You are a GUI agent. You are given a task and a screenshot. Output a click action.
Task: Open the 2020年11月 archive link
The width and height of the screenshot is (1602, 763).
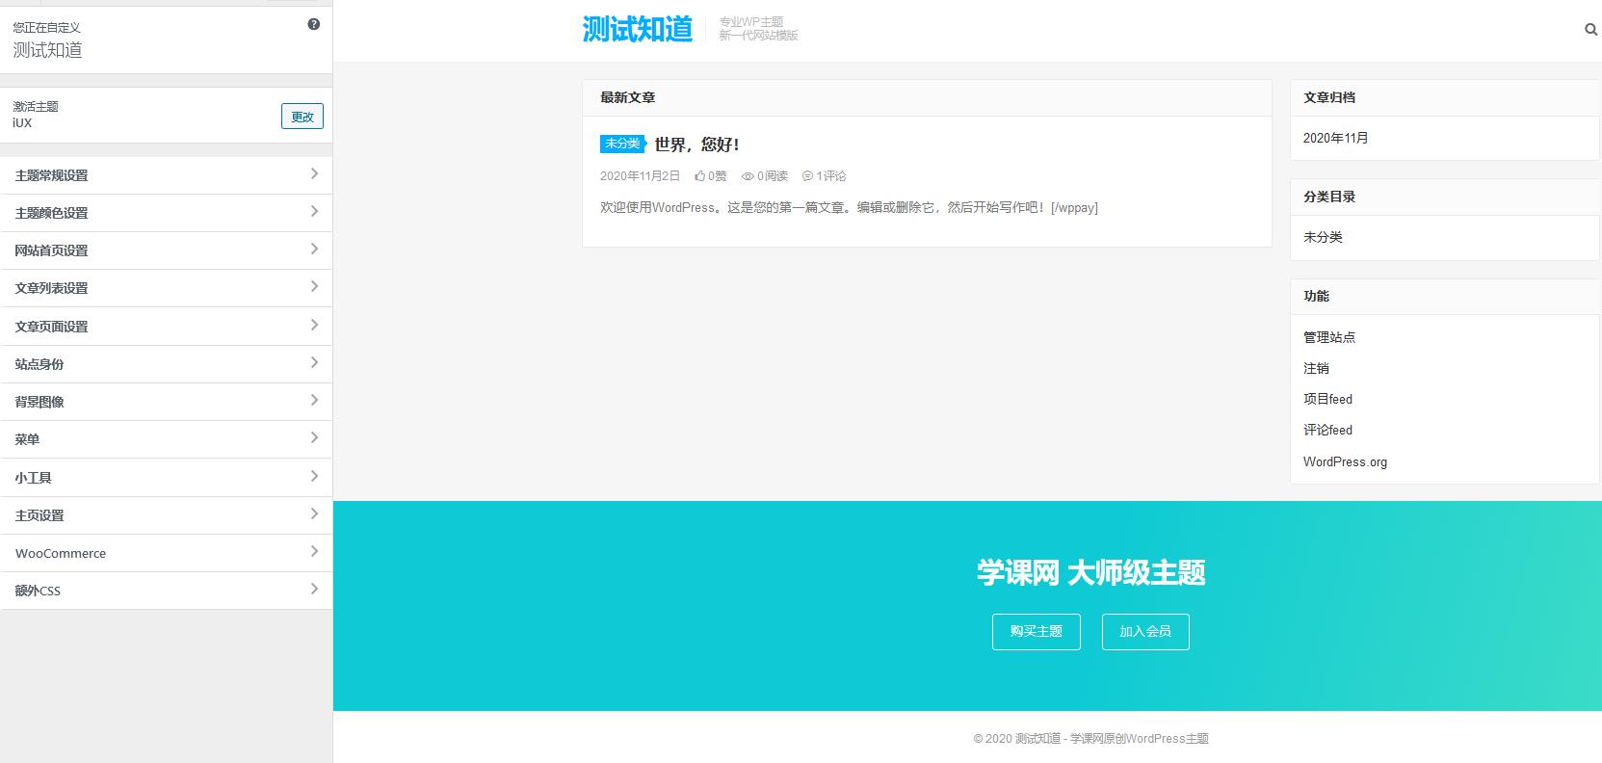pos(1335,139)
